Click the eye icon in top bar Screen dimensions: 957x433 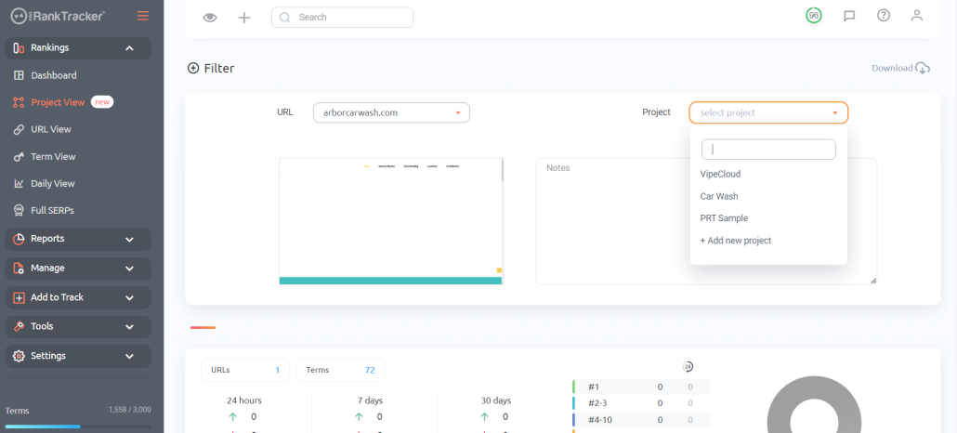[x=210, y=18]
